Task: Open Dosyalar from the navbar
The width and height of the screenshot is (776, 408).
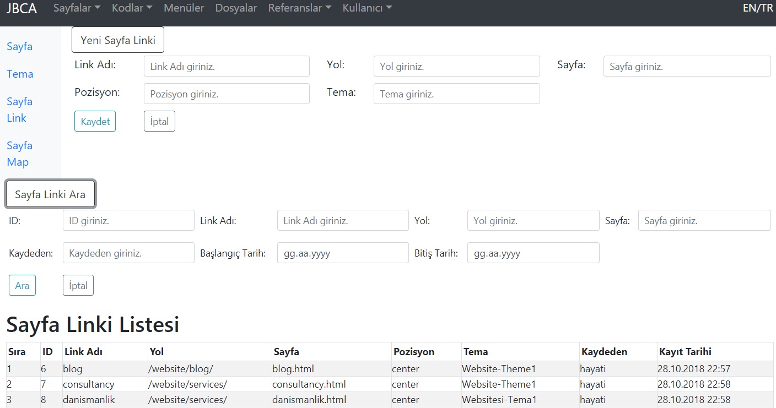Action: point(236,8)
